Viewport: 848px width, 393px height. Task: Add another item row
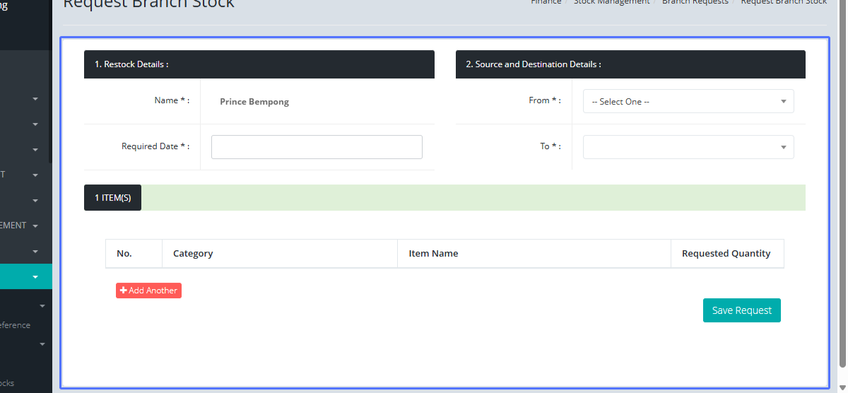(148, 291)
